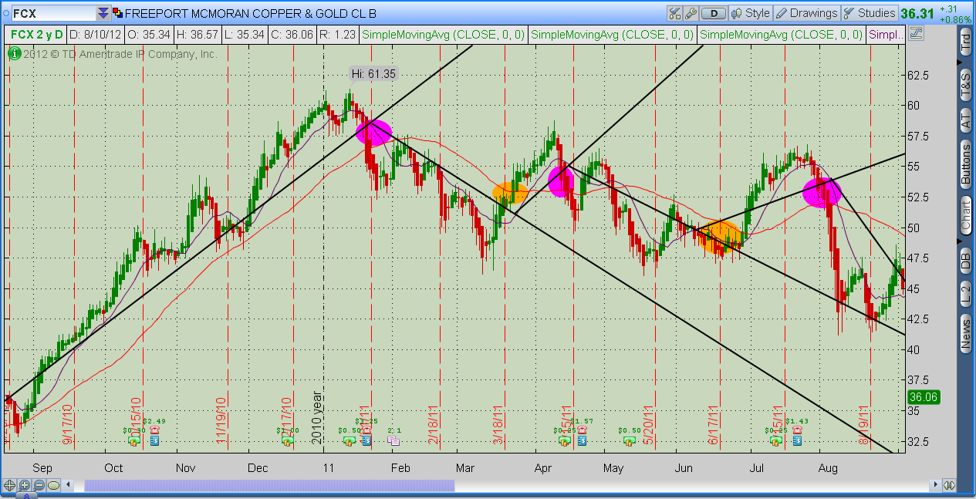
Task: Open the DB sidebar tab
Action: [x=966, y=260]
